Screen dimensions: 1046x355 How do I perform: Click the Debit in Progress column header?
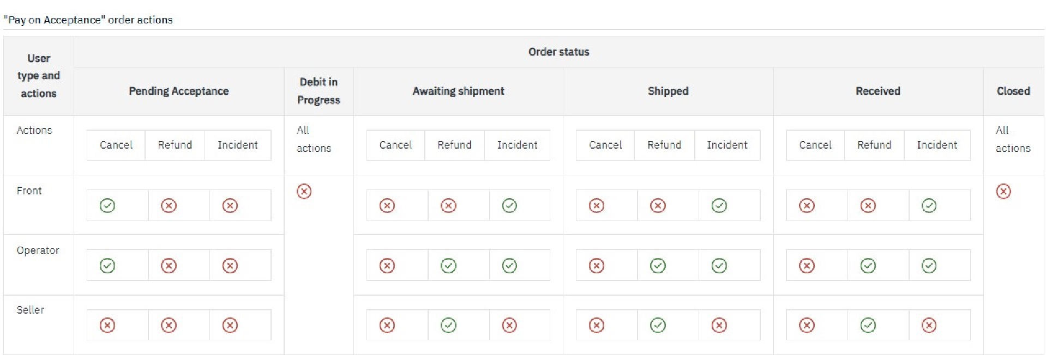[x=318, y=91]
